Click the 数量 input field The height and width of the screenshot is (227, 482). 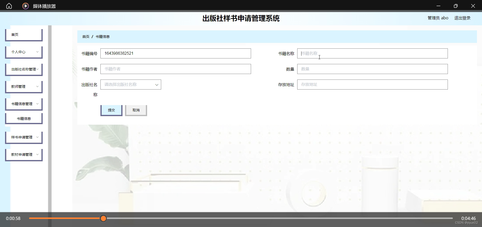tap(372, 69)
